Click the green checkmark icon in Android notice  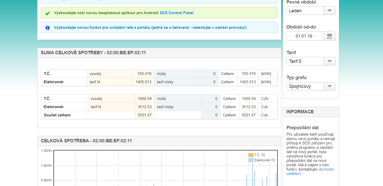pyautogui.click(x=48, y=13)
